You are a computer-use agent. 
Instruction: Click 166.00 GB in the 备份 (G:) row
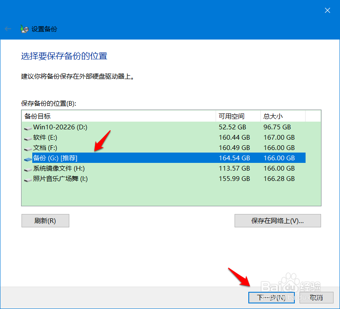click(x=279, y=158)
